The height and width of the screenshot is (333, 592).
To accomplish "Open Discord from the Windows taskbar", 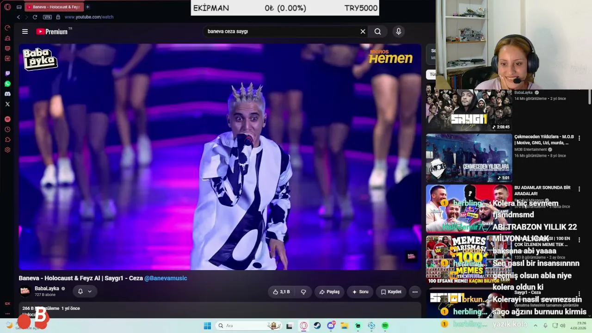I will 331,326.
